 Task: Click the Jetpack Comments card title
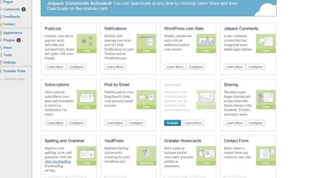pos(241,29)
